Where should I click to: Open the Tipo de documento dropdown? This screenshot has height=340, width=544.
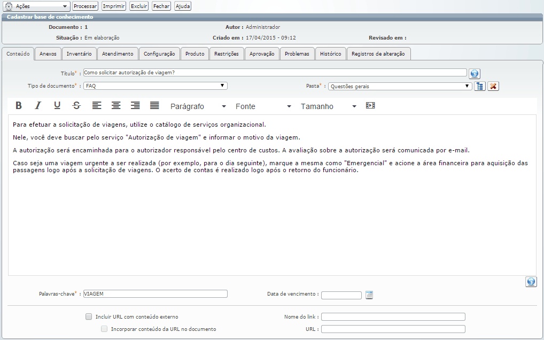(156, 86)
